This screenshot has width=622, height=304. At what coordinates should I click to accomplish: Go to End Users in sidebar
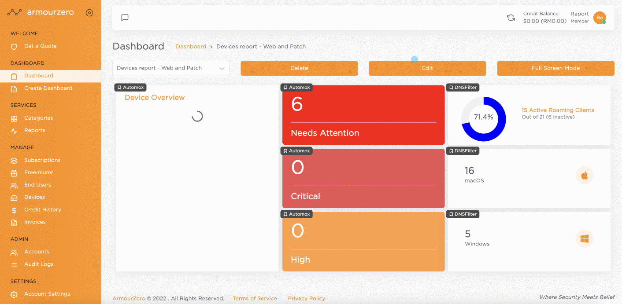37,185
